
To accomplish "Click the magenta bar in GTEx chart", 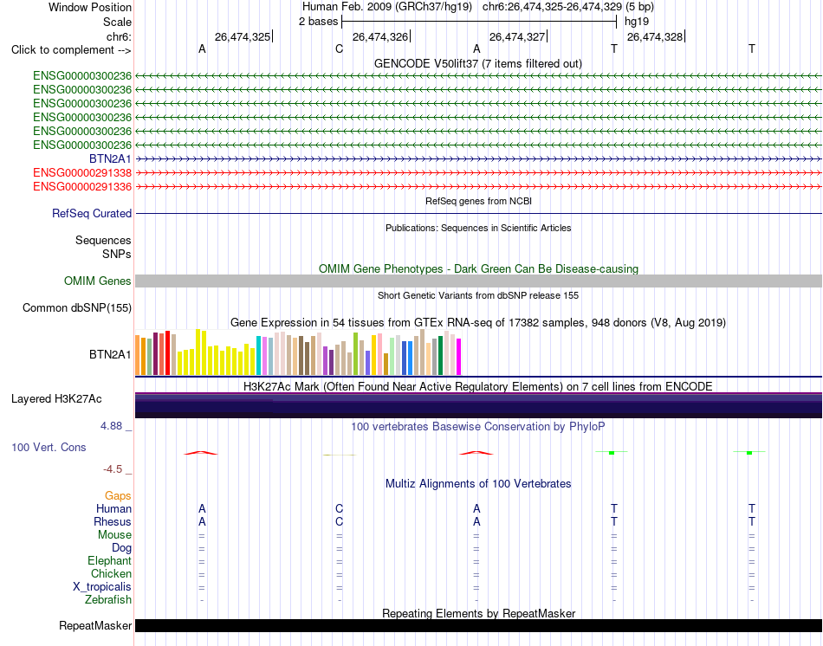I will (459, 357).
